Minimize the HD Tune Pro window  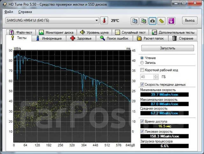tap(176, 3)
